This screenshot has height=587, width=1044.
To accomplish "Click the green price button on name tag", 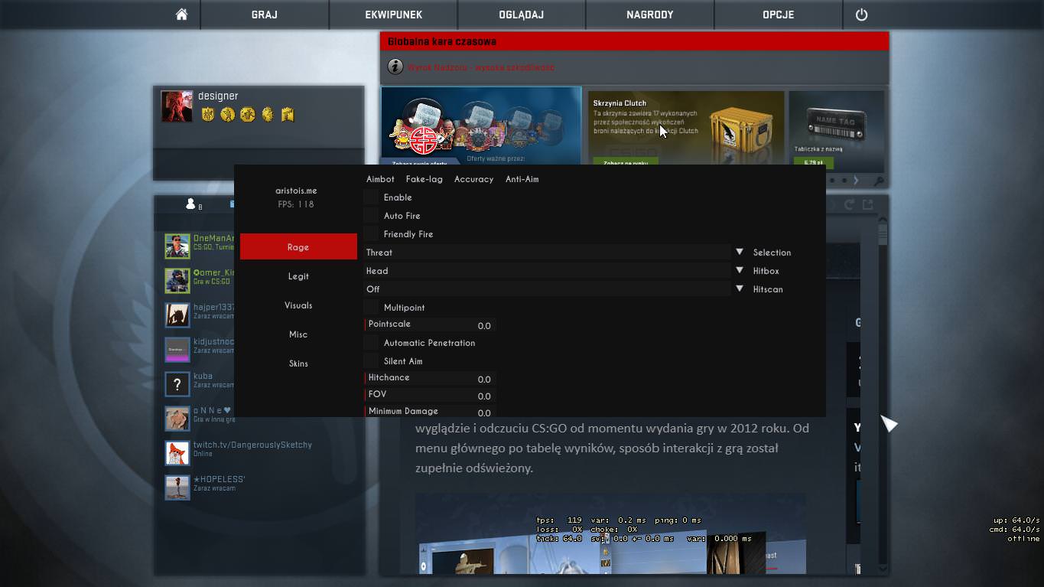I will coord(814,162).
